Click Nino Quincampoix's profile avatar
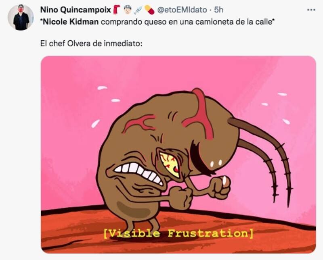Screen dimensions: 323x260 point(21,17)
